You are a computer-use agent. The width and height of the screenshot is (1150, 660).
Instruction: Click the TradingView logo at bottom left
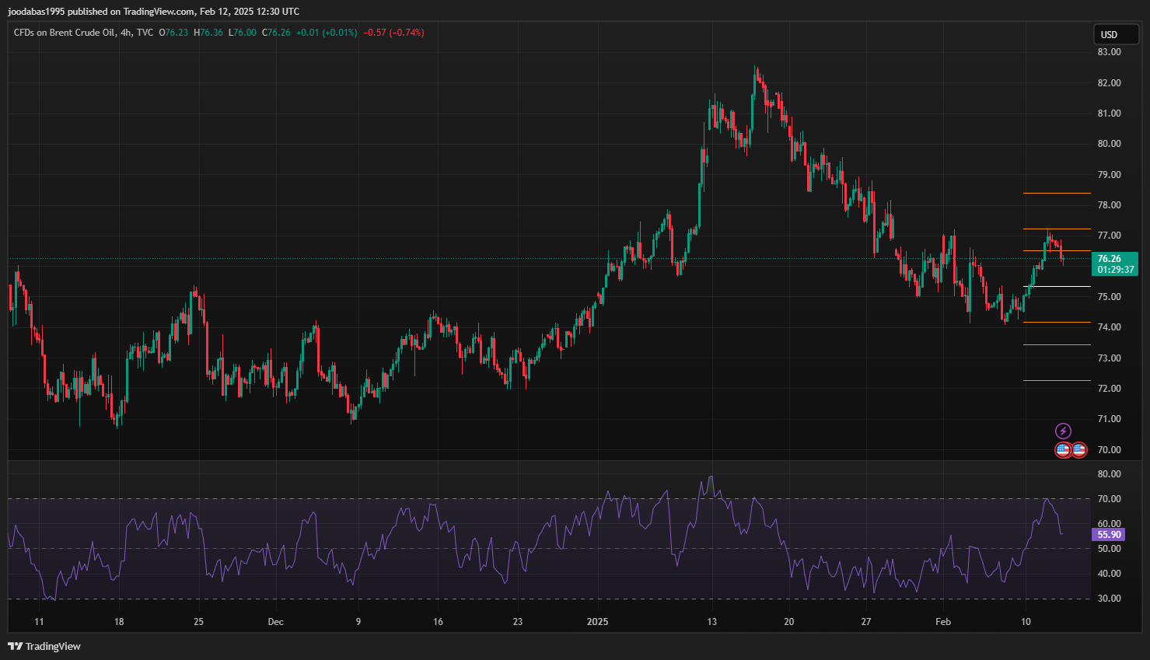pyautogui.click(x=44, y=646)
